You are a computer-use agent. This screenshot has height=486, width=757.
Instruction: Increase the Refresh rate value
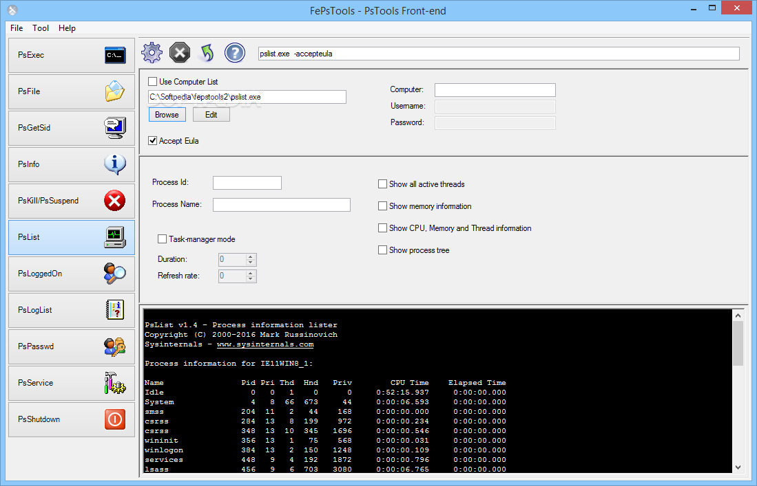[250, 273]
